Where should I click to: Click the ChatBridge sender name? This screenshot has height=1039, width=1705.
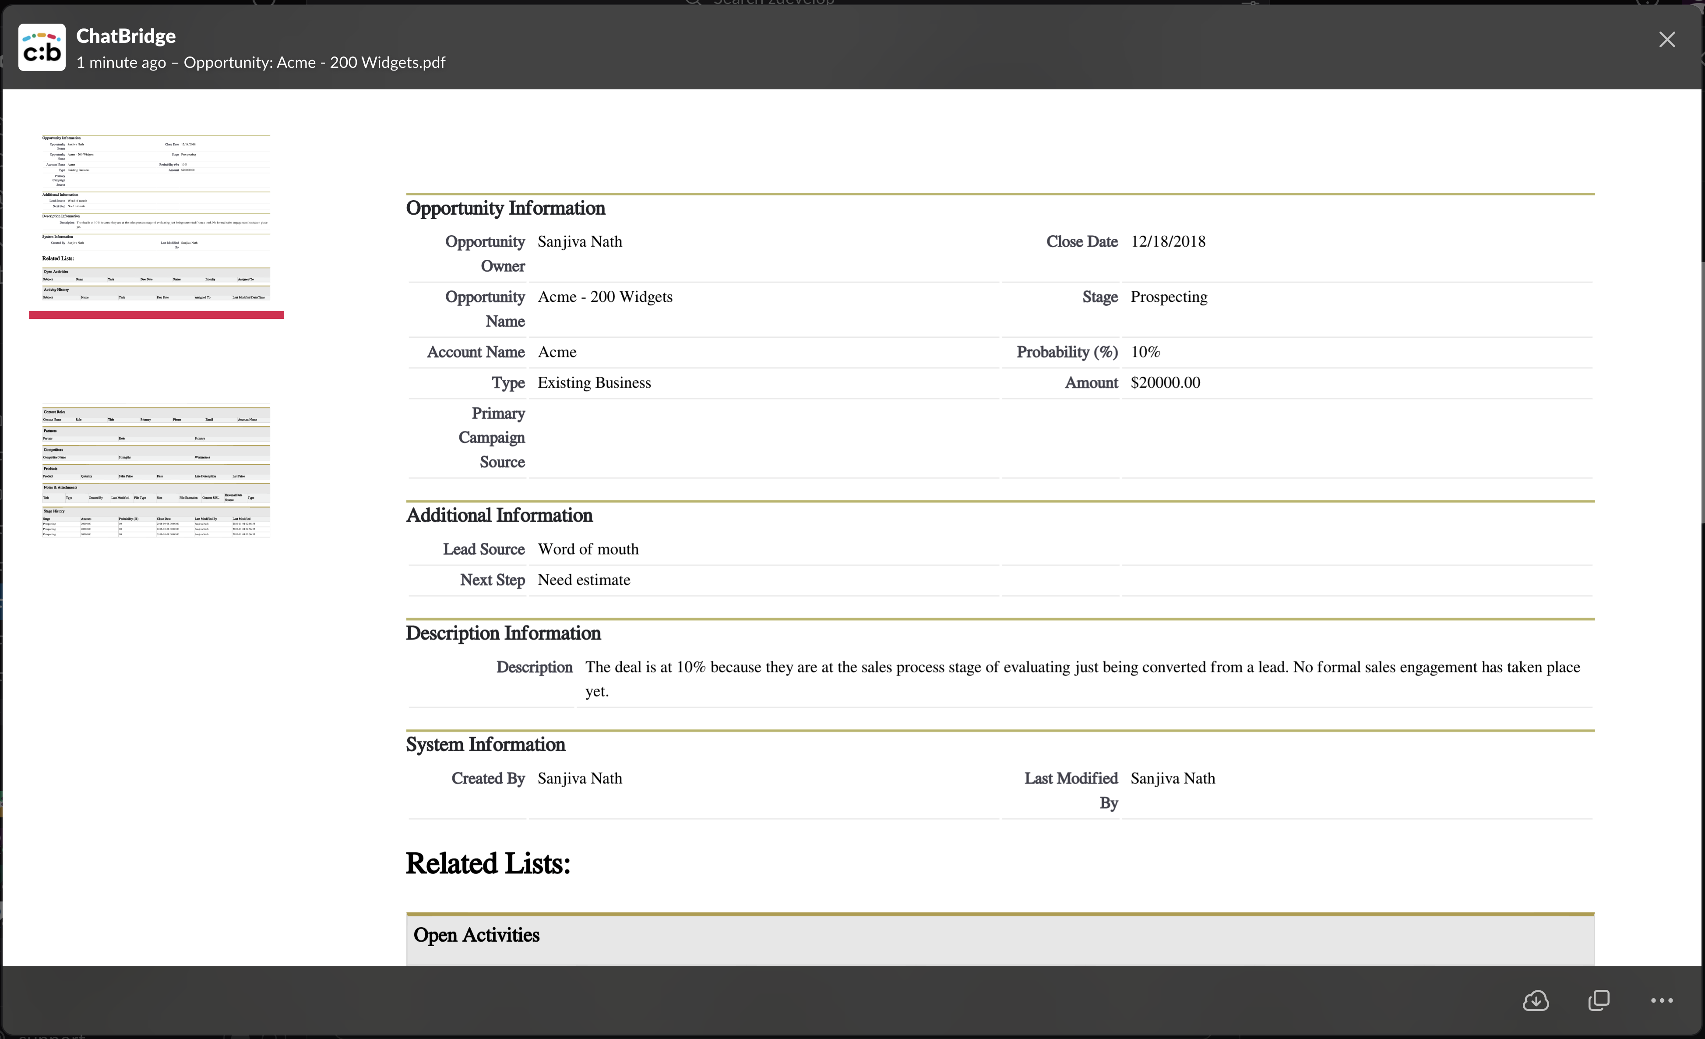click(x=126, y=36)
